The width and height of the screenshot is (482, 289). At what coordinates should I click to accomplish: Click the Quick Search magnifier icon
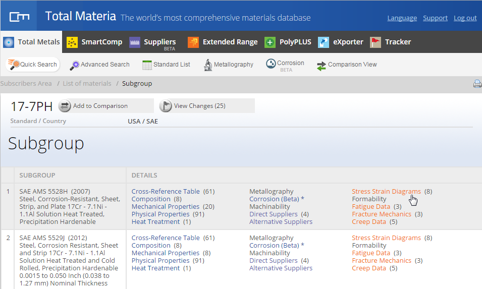click(14, 65)
